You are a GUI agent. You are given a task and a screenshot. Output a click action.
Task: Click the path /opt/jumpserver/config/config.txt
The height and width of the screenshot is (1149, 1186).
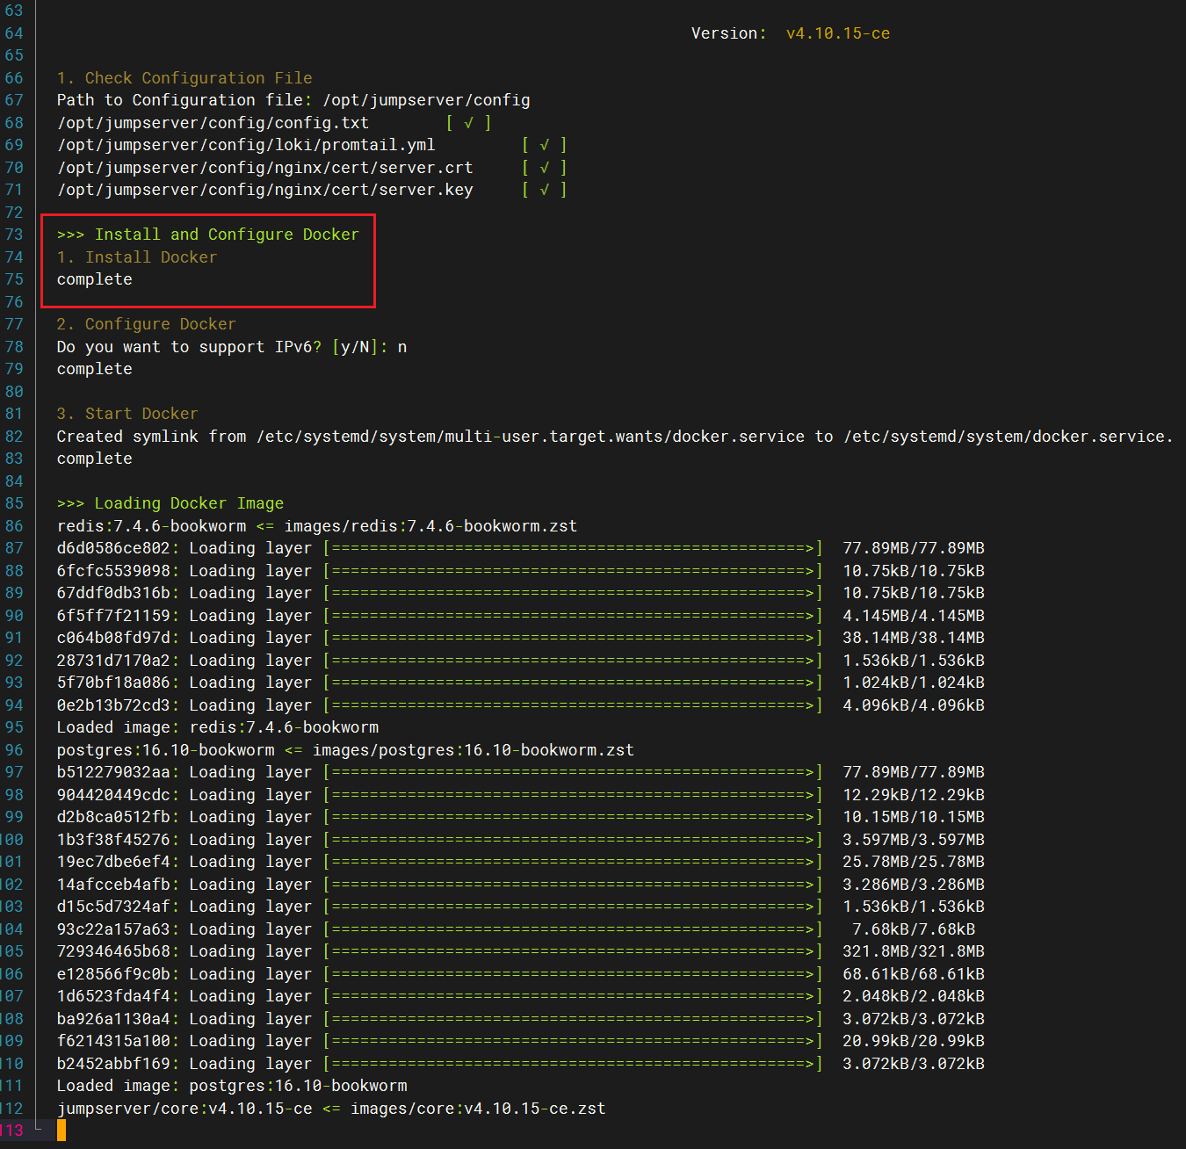pos(213,123)
